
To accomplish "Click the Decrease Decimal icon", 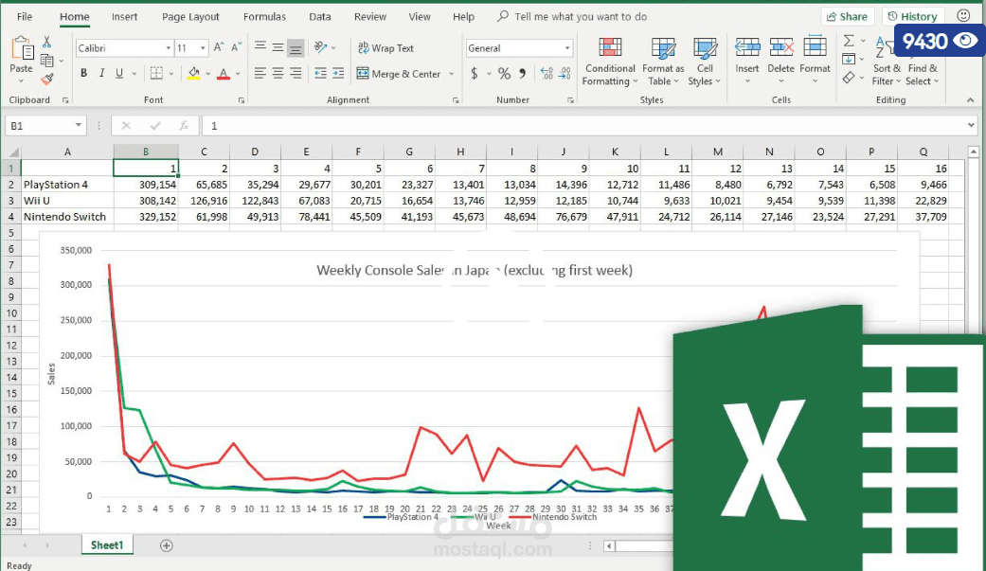I will [x=565, y=74].
